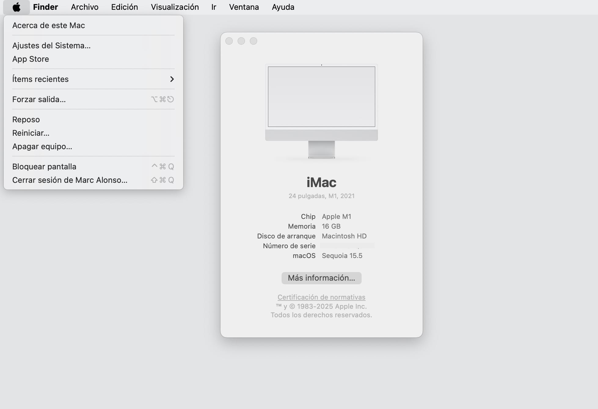Select Reiniciar option
The height and width of the screenshot is (409, 598).
point(93,133)
